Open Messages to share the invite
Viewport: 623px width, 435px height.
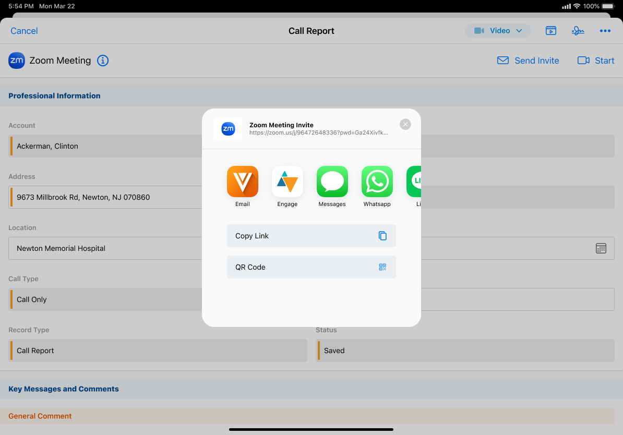[x=332, y=182]
